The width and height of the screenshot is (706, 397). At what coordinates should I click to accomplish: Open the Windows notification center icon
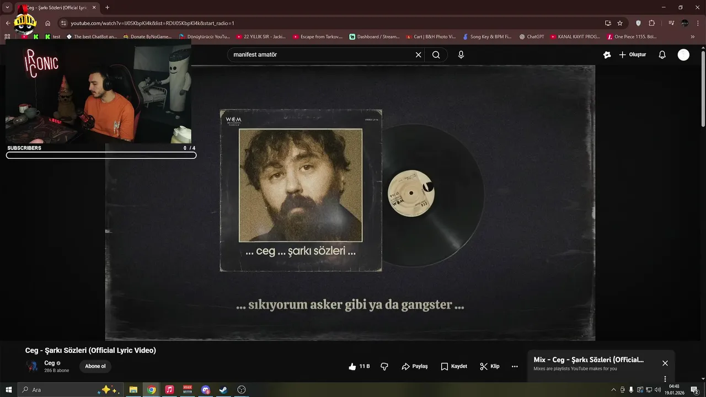694,390
